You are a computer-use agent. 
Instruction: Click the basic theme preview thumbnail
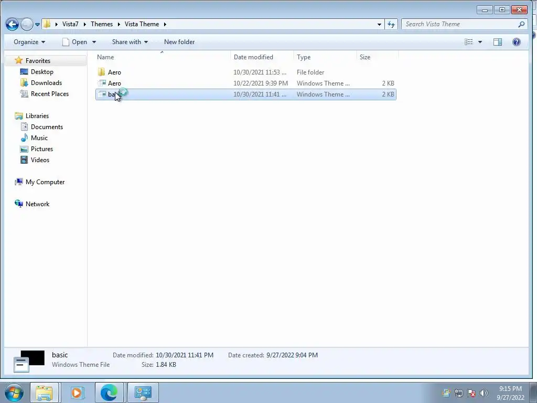point(29,361)
